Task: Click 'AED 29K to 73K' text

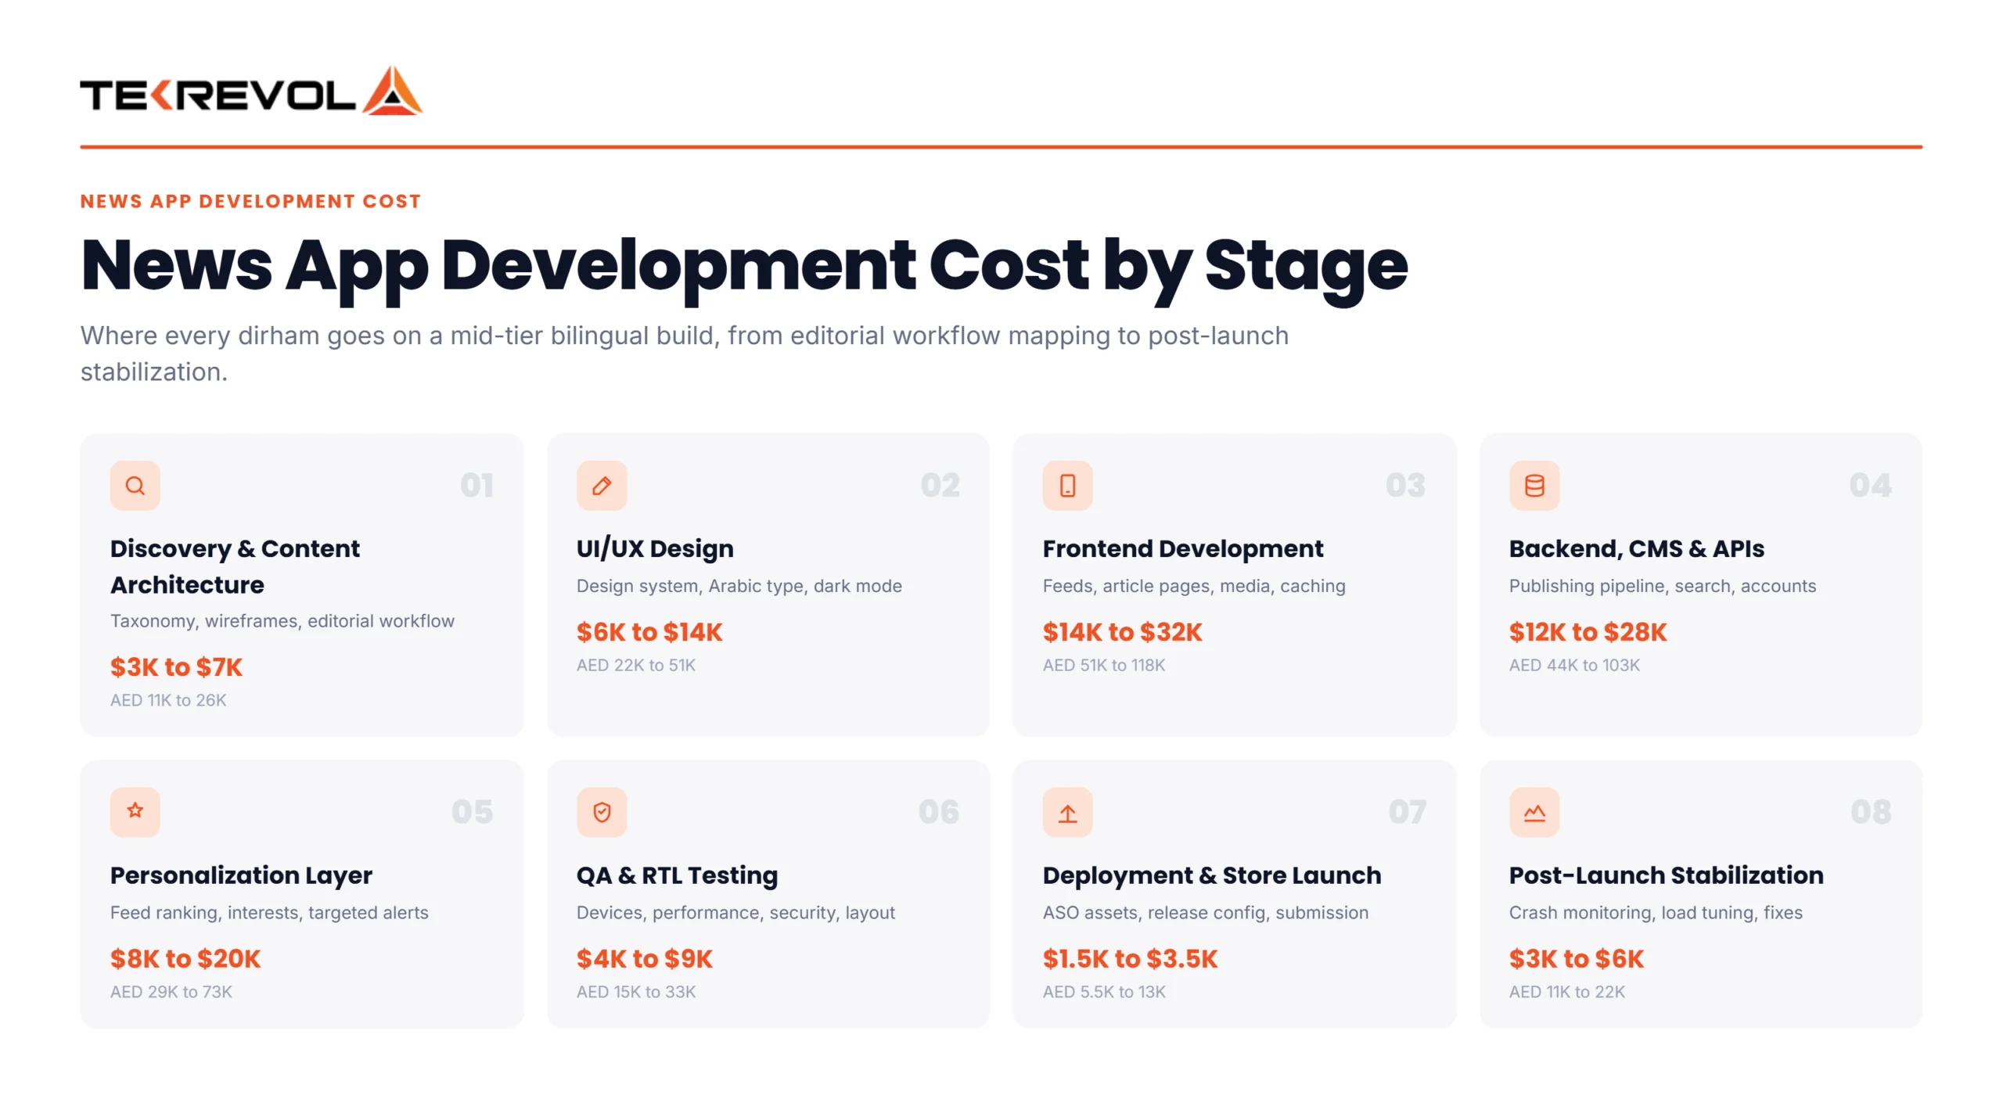Action: coord(171,991)
